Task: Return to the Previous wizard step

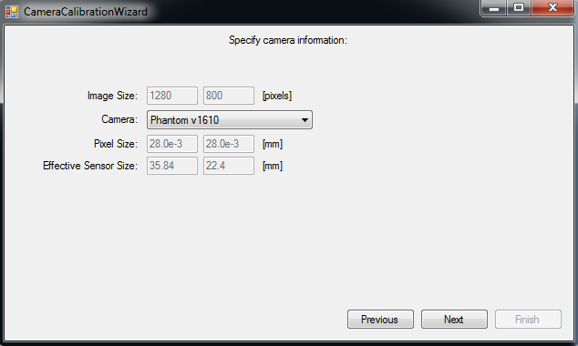Action: pyautogui.click(x=380, y=319)
